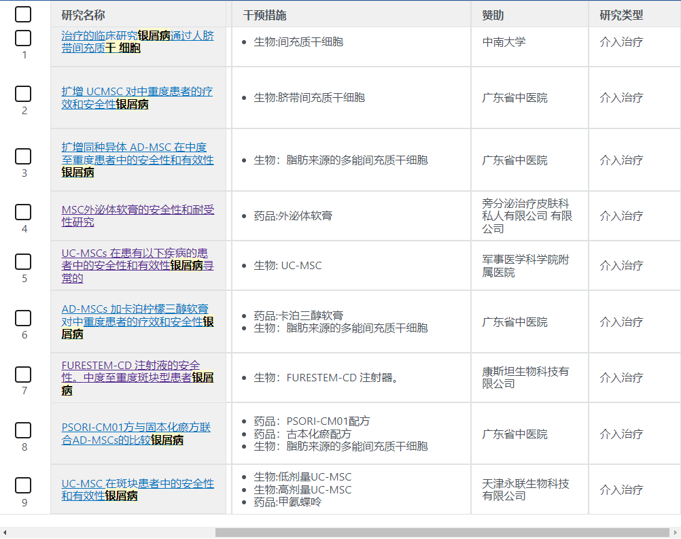Screen dimensions: 681x539
Task: Open the UC-MSC 在斑块患者中 study link
Action: [x=137, y=483]
